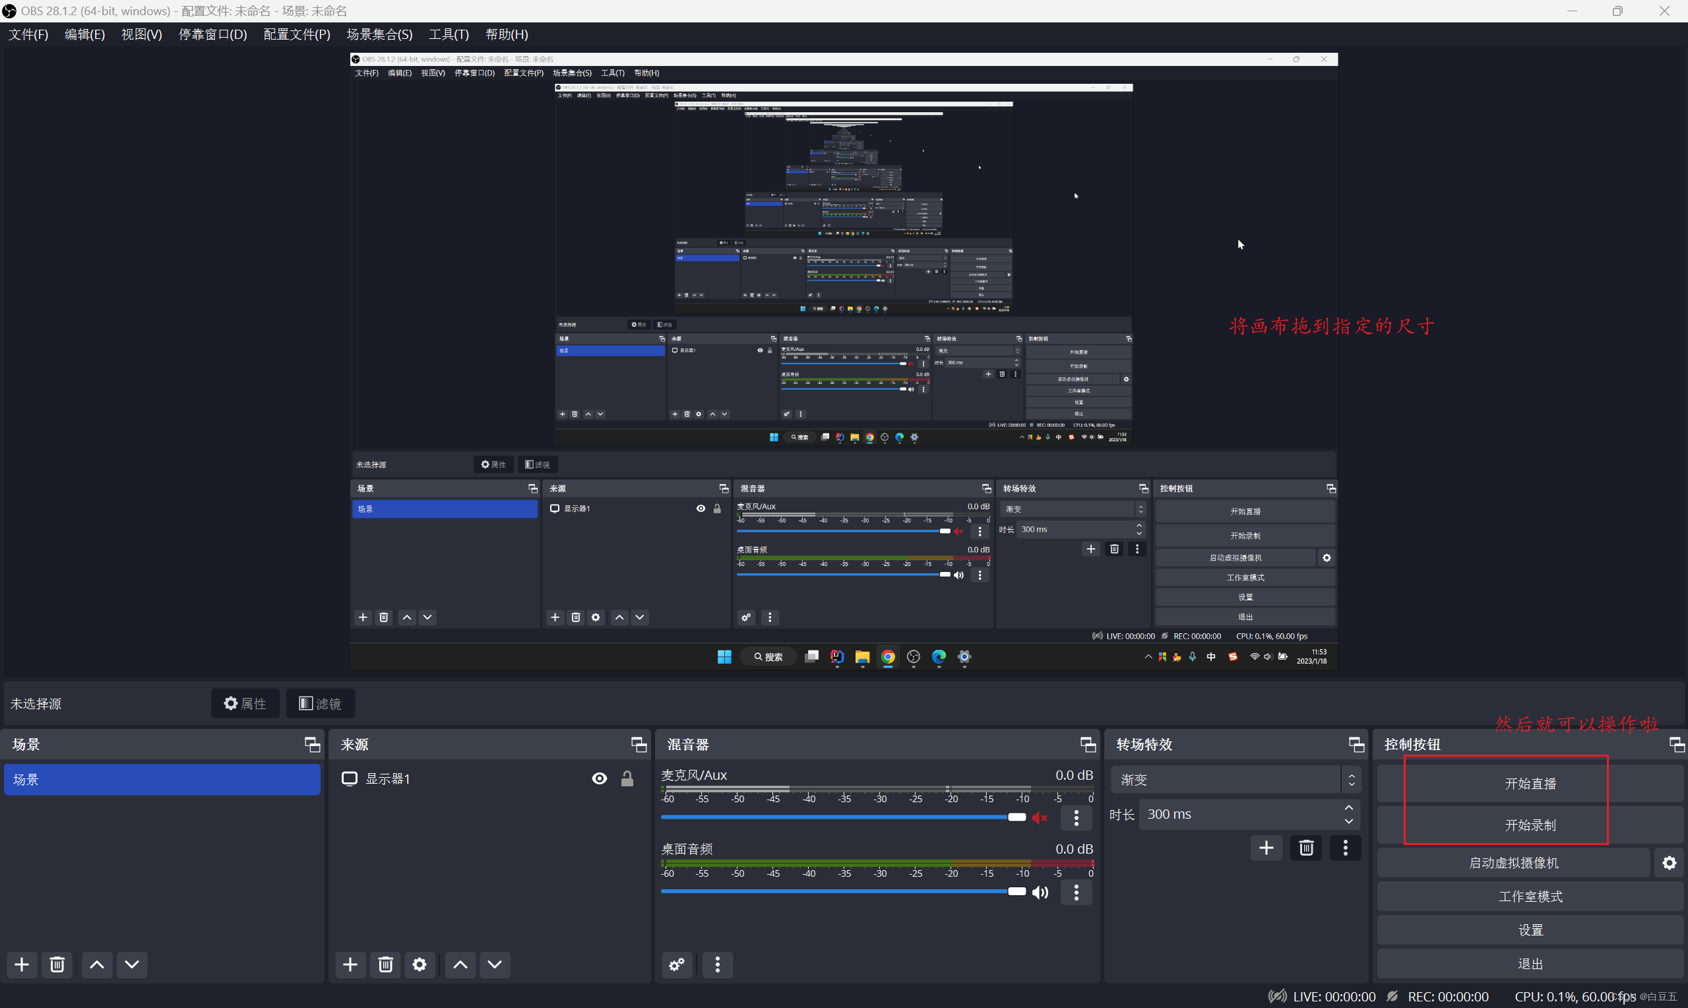Open source properties gear in 来源 panel

pos(420,964)
